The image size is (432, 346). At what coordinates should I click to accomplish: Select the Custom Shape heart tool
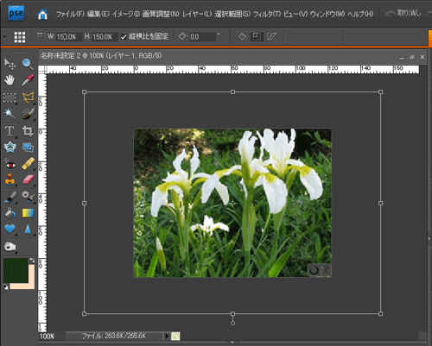10,229
